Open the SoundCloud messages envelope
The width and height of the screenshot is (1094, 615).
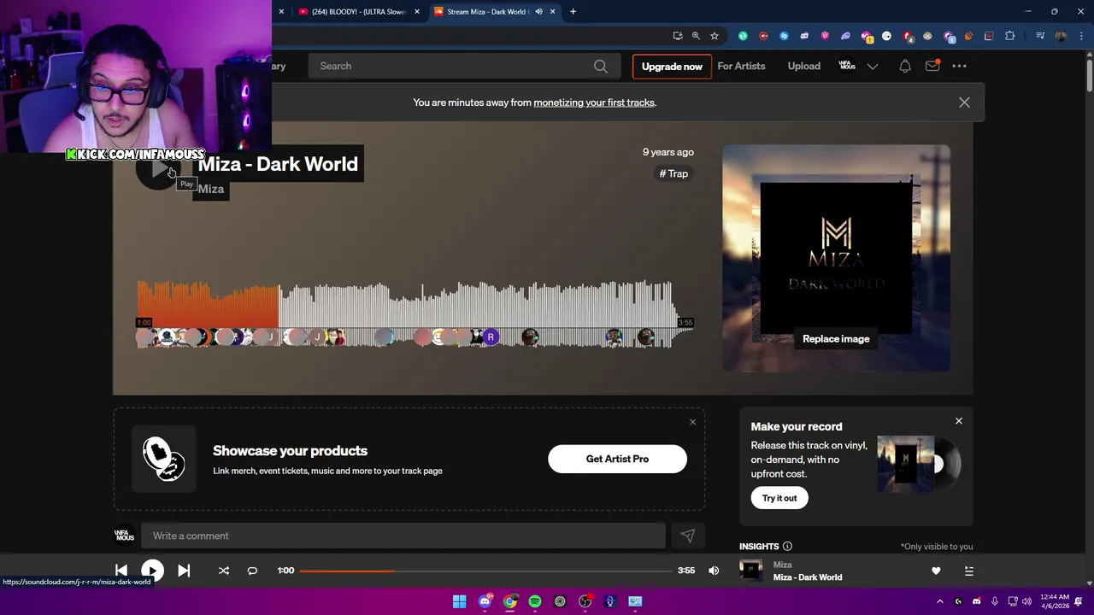click(932, 66)
